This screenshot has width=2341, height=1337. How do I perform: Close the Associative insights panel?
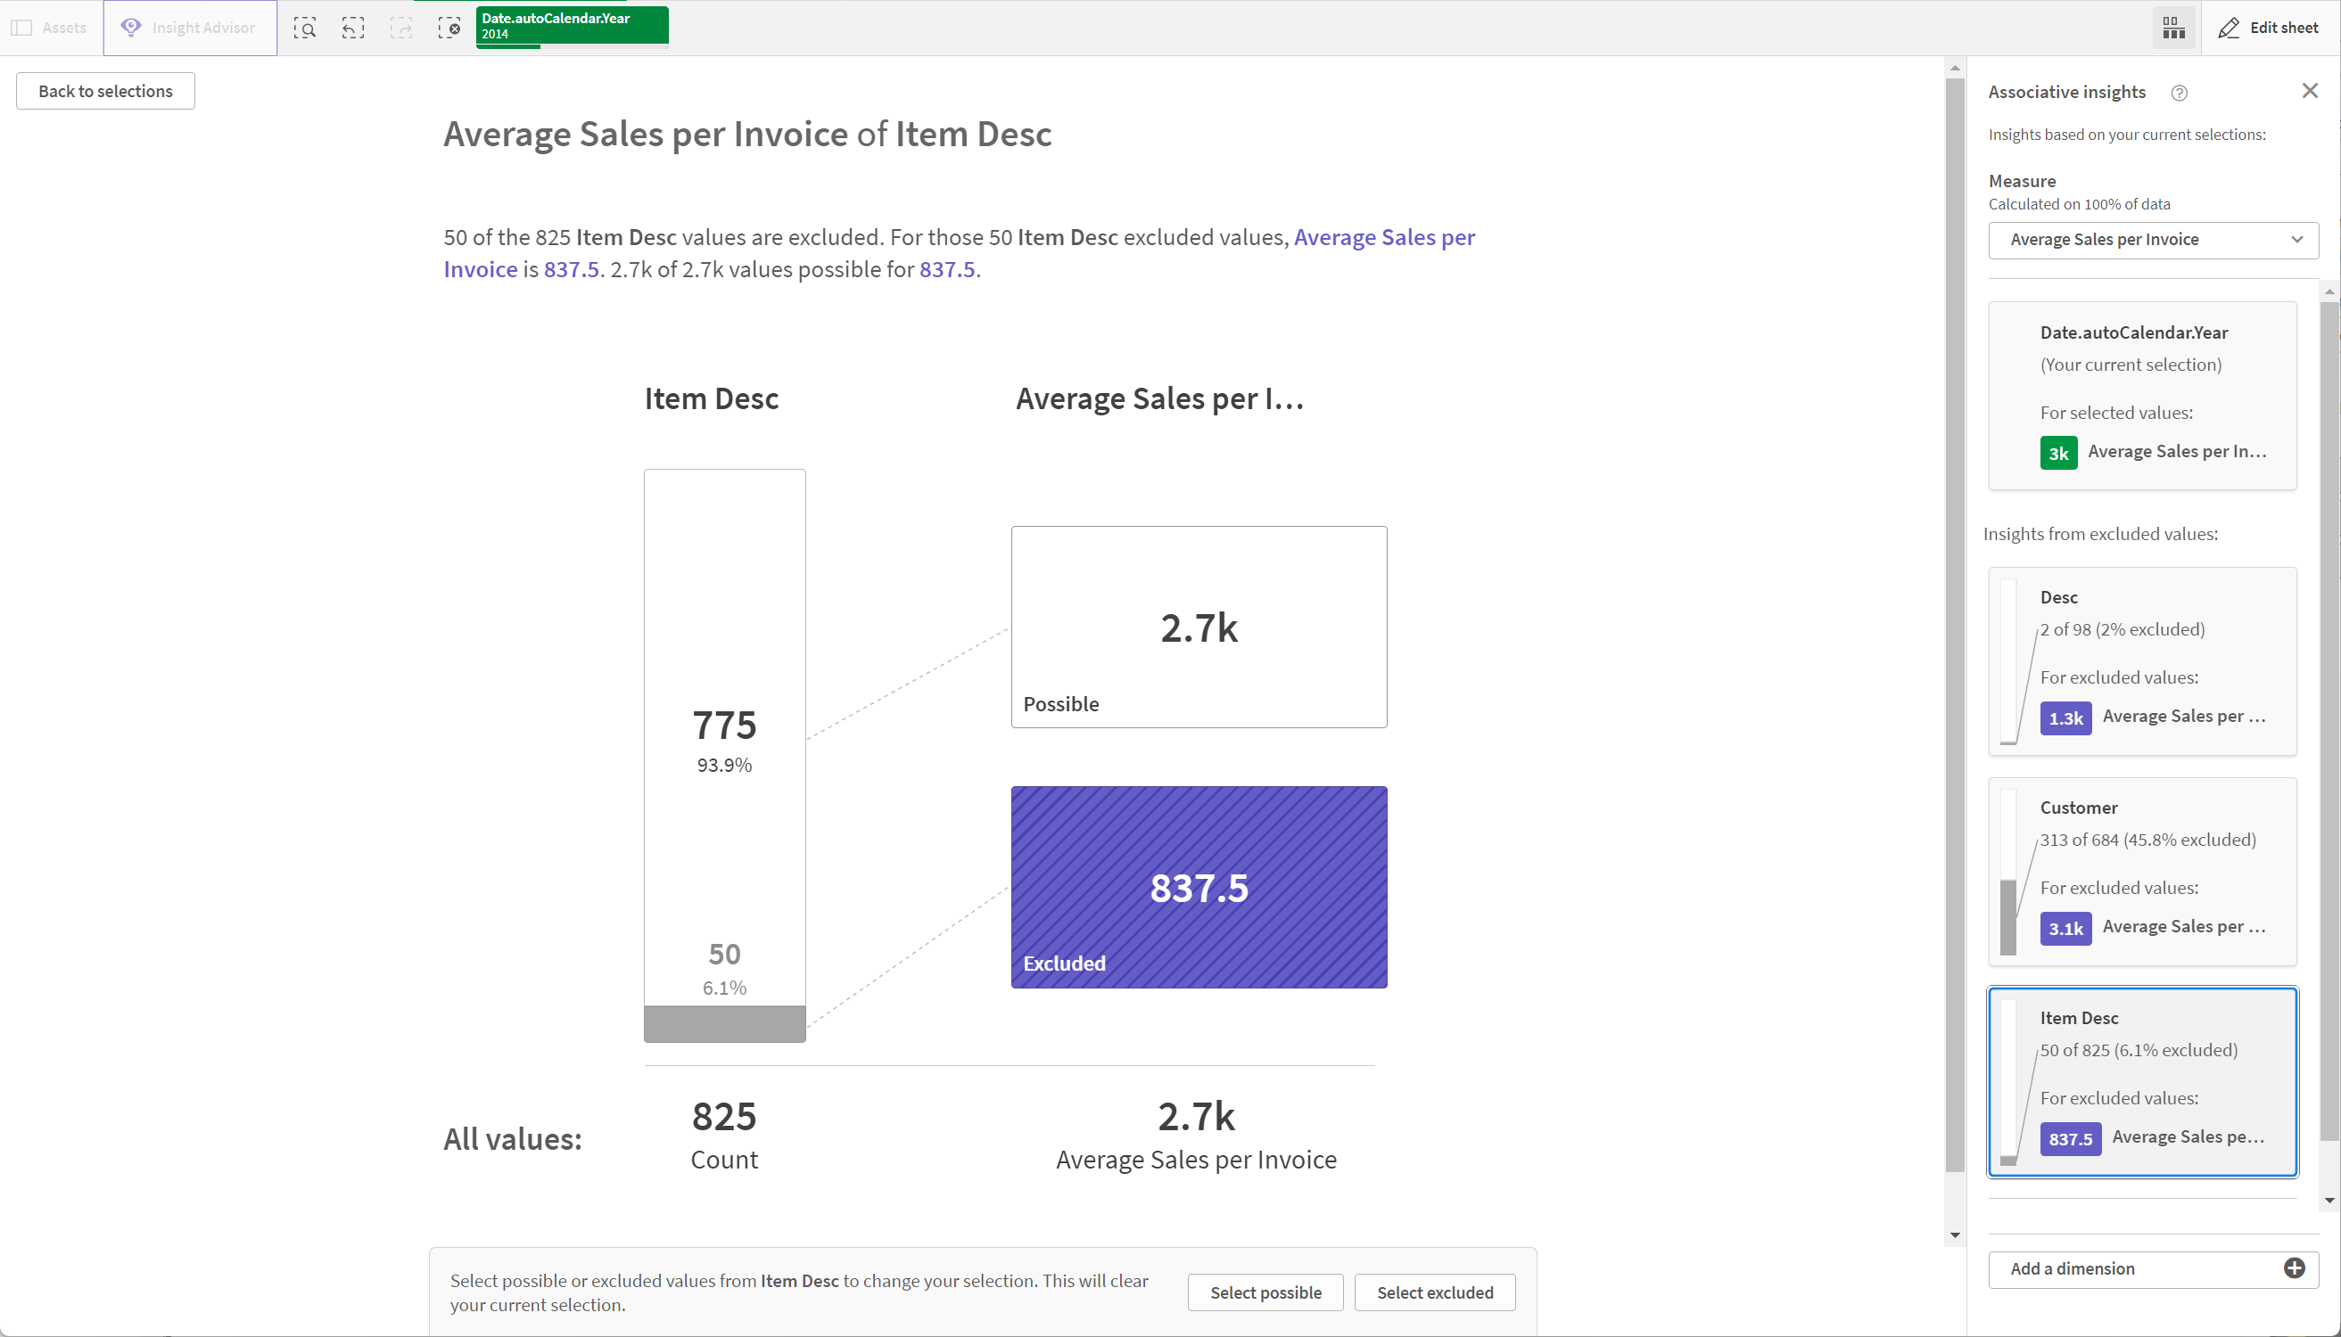[x=2311, y=90]
